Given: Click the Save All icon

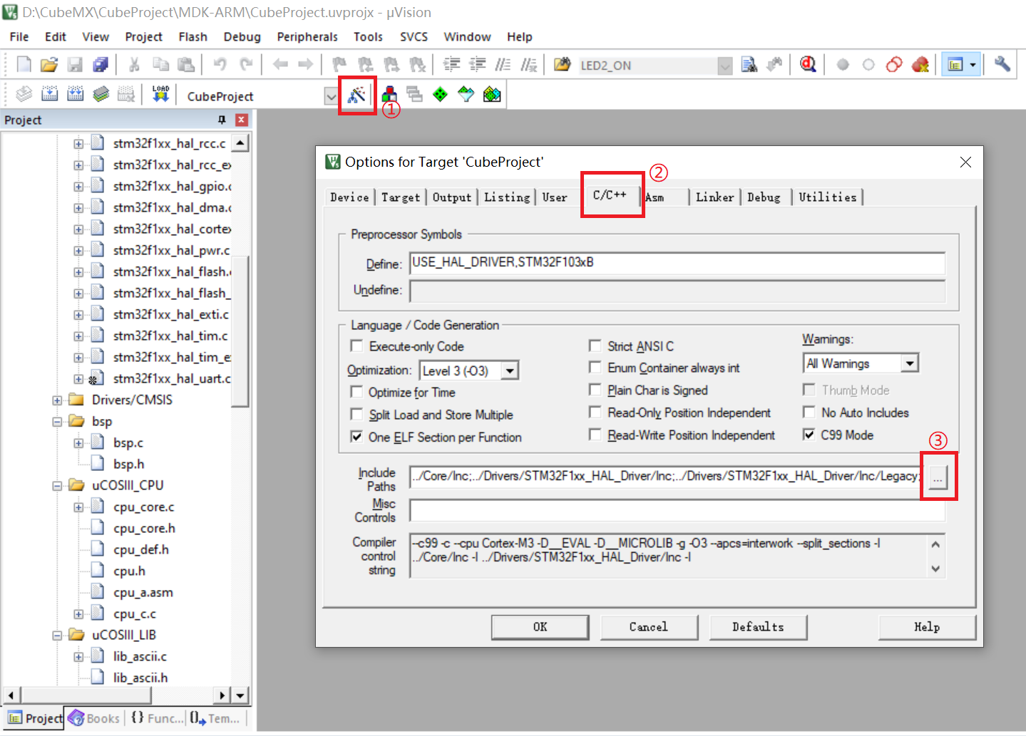Looking at the screenshot, I should [101, 65].
